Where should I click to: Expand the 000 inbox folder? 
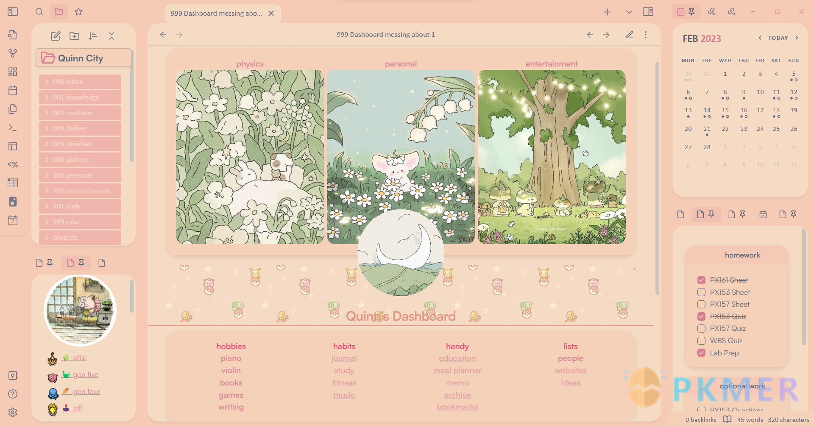point(80,81)
